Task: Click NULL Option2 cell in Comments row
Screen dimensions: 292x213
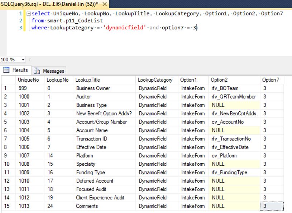Action: click(234, 206)
